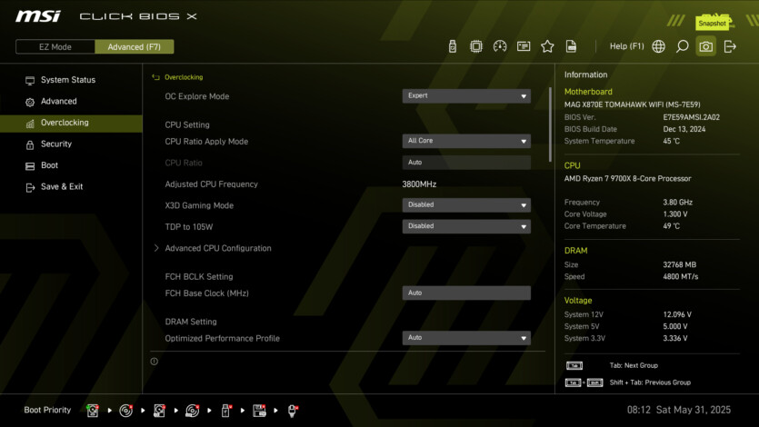The image size is (759, 427).
Task: Open the Boot section in sidebar
Action: 49,165
